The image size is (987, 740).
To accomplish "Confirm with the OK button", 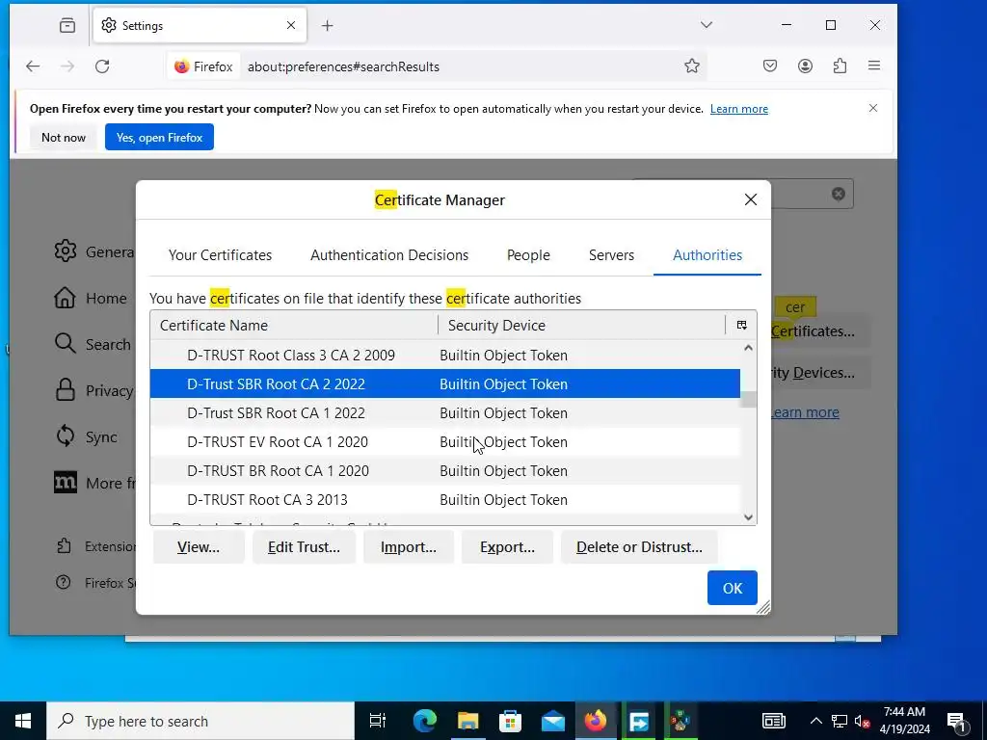I will [x=733, y=588].
